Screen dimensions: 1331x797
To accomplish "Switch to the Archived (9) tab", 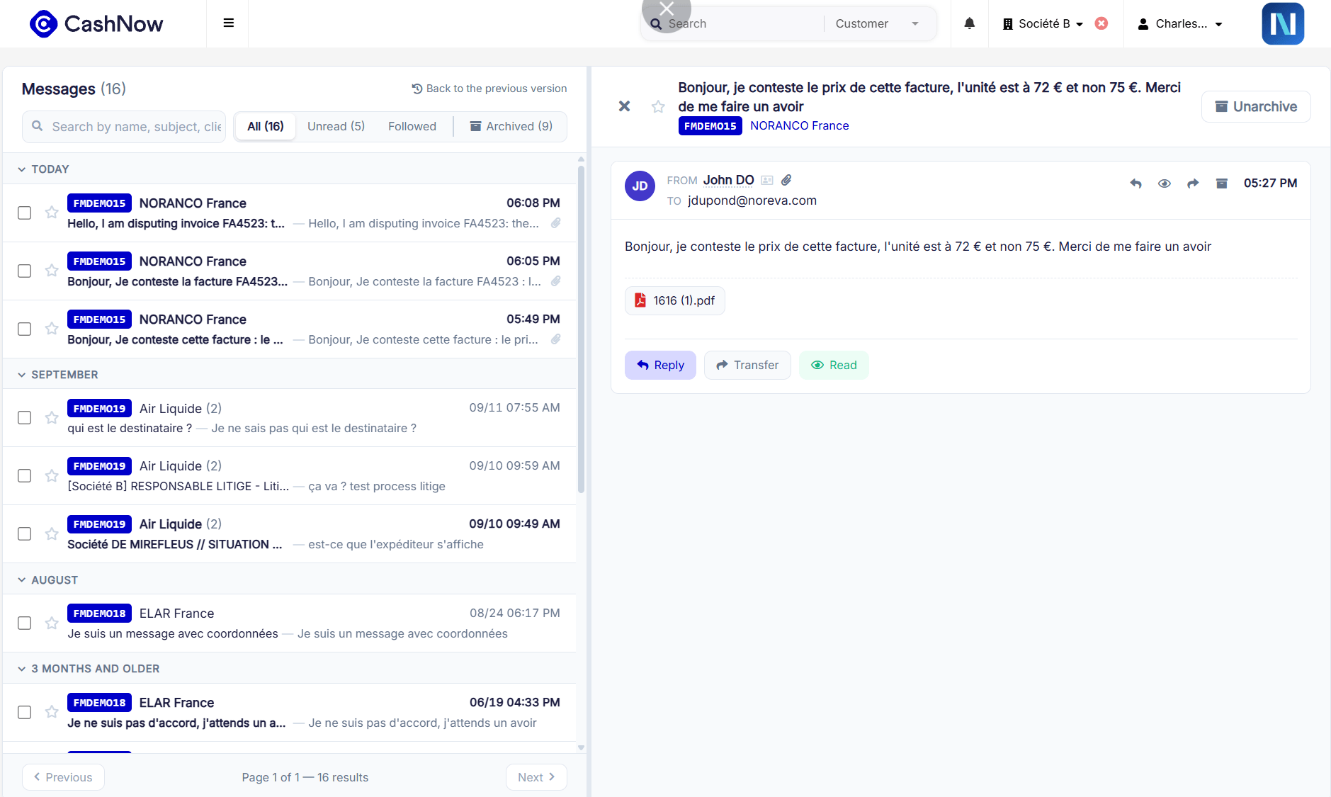I will point(511,126).
